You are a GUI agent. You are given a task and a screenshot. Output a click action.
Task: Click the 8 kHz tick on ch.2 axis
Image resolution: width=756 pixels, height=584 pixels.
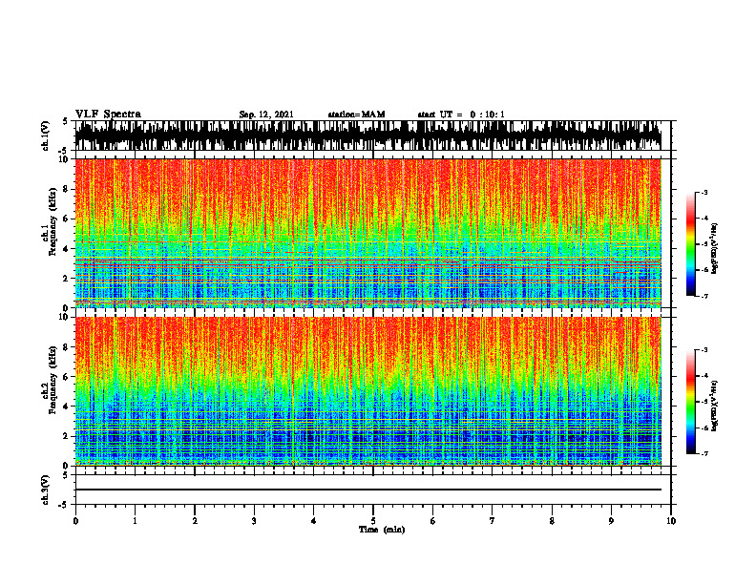point(66,347)
